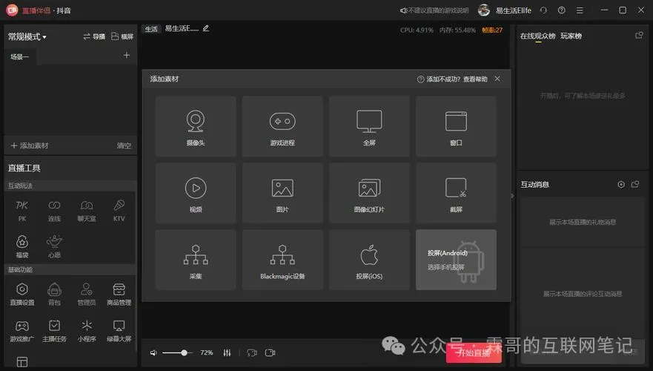The width and height of the screenshot is (653, 371).
Task: Open the audio mixer settings icon
Action: 227,352
